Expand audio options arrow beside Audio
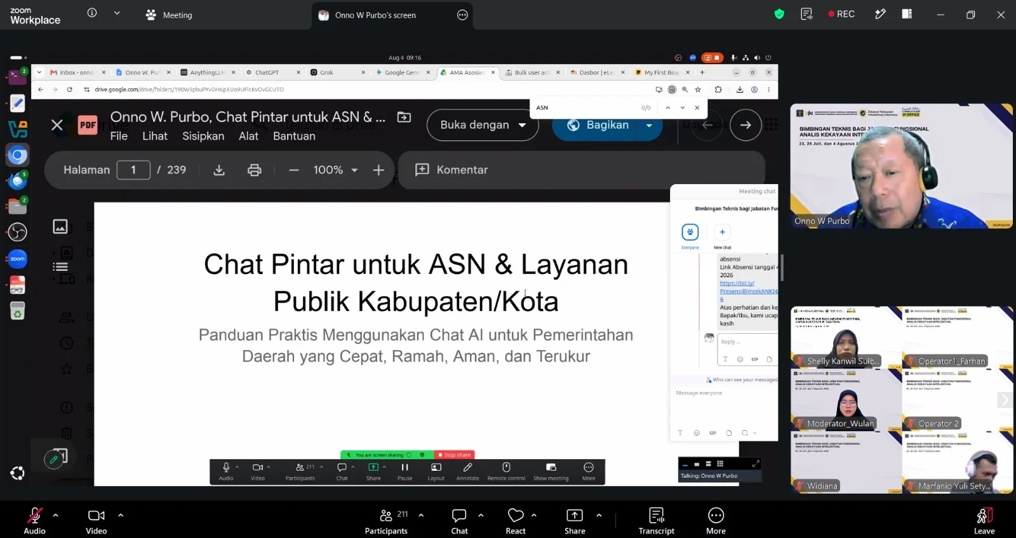 point(56,515)
